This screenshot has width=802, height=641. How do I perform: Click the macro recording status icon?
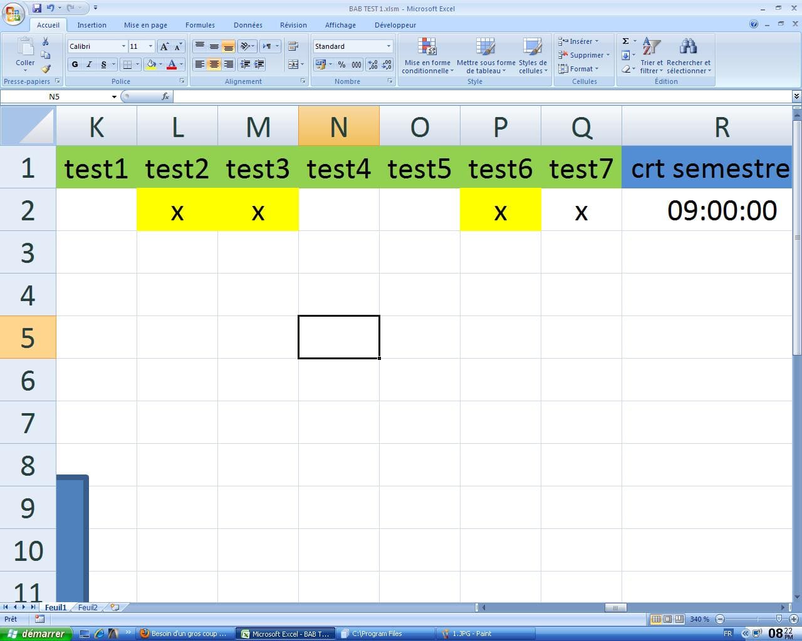click(39, 619)
